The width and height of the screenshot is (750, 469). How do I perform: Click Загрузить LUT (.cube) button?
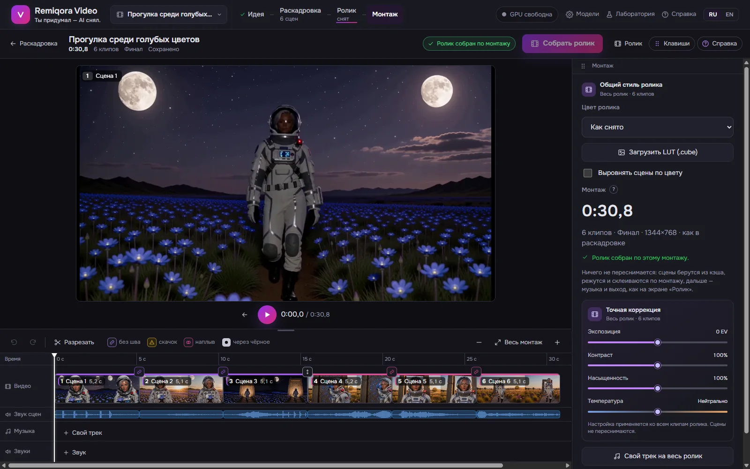tap(657, 152)
